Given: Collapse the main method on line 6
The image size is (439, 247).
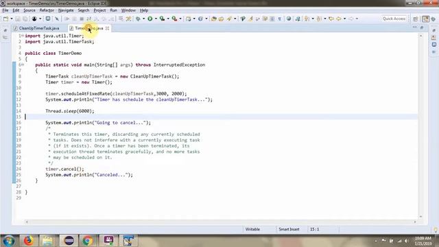Looking at the screenshot, I should point(23,64).
